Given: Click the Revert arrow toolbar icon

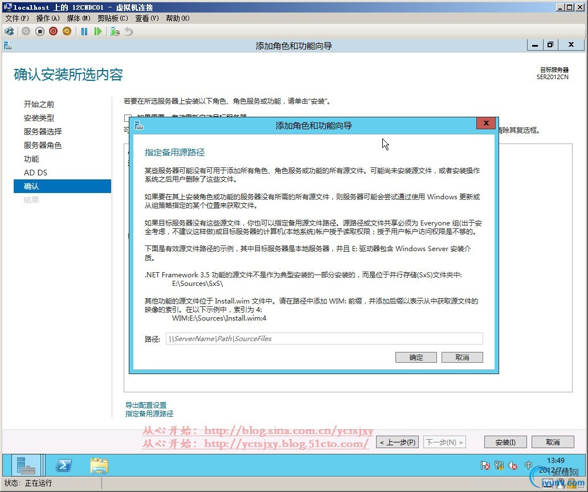Looking at the screenshot, I should tap(129, 31).
